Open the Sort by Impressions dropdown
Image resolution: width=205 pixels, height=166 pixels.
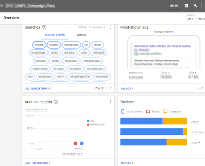97,27
